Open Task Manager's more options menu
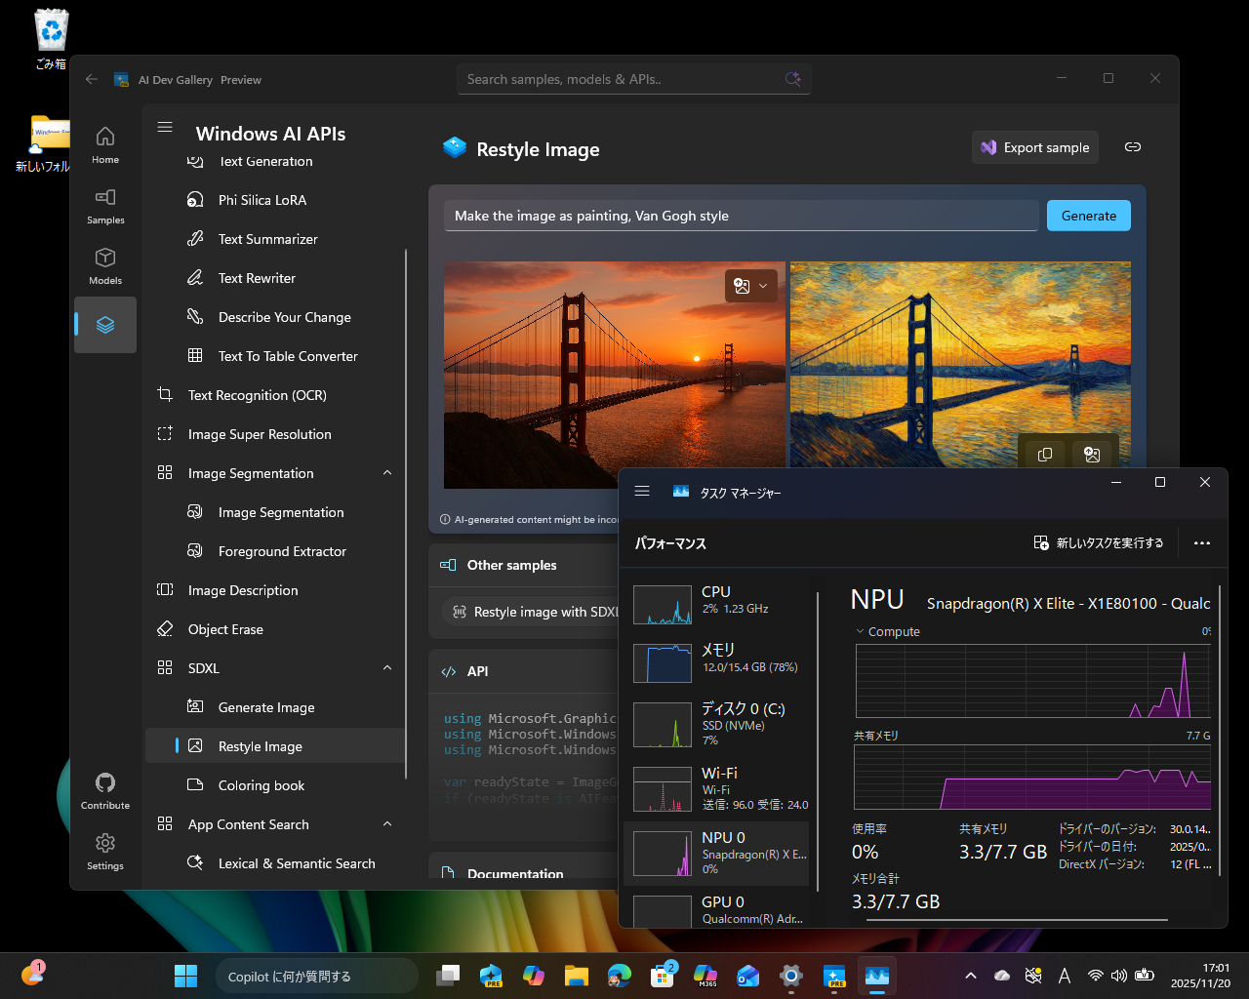 tap(1202, 543)
